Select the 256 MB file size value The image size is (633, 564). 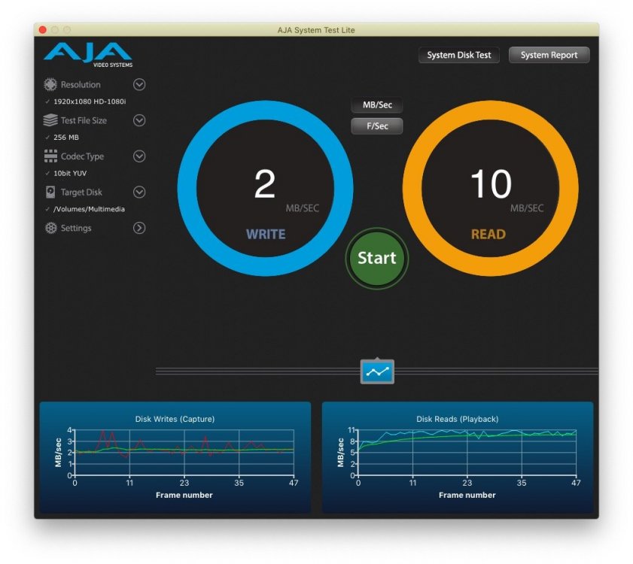(x=66, y=137)
